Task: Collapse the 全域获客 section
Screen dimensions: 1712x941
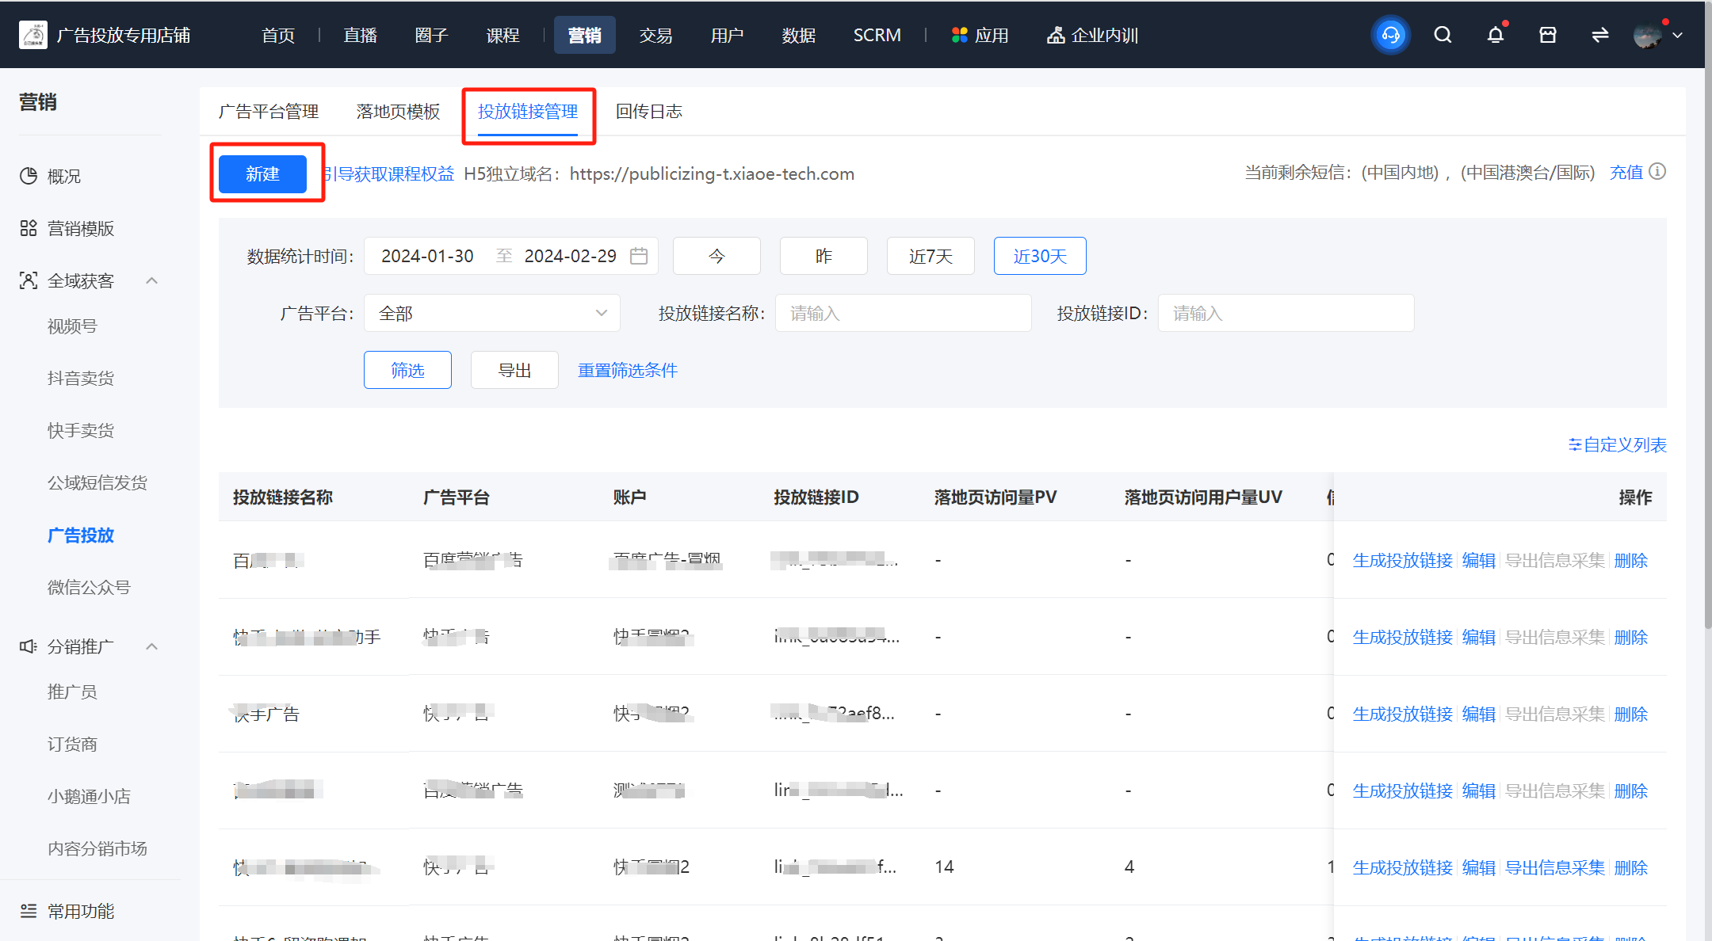Action: coord(152,280)
